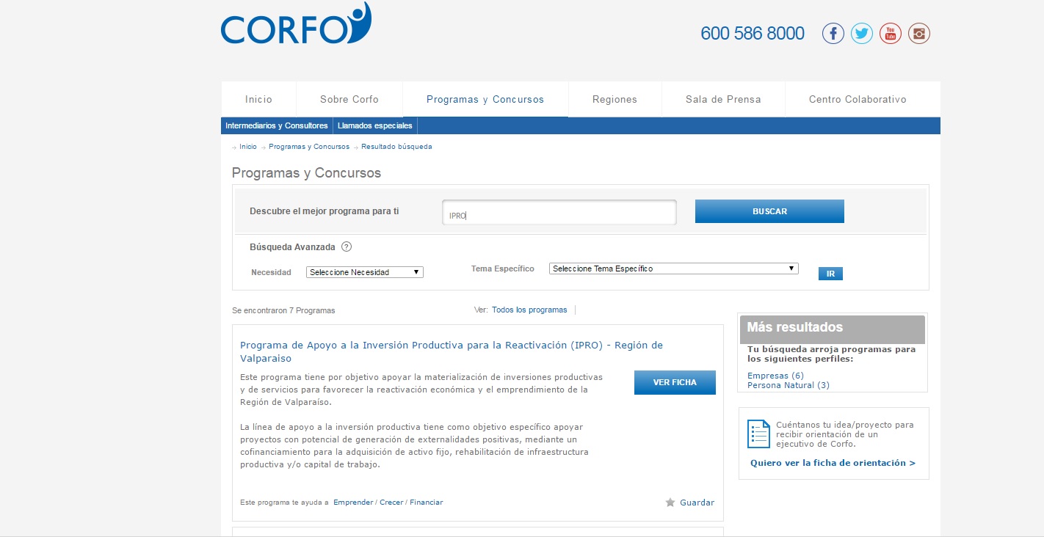Select Programas y Concursos menu tab
Viewport: 1044px width, 537px height.
[485, 99]
